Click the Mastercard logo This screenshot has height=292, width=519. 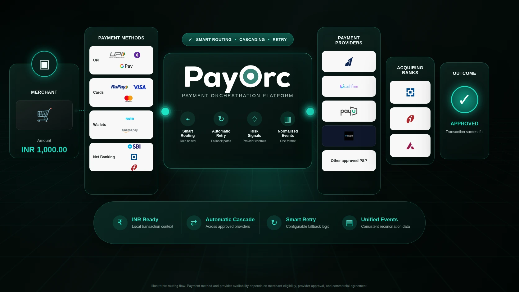[x=129, y=98]
